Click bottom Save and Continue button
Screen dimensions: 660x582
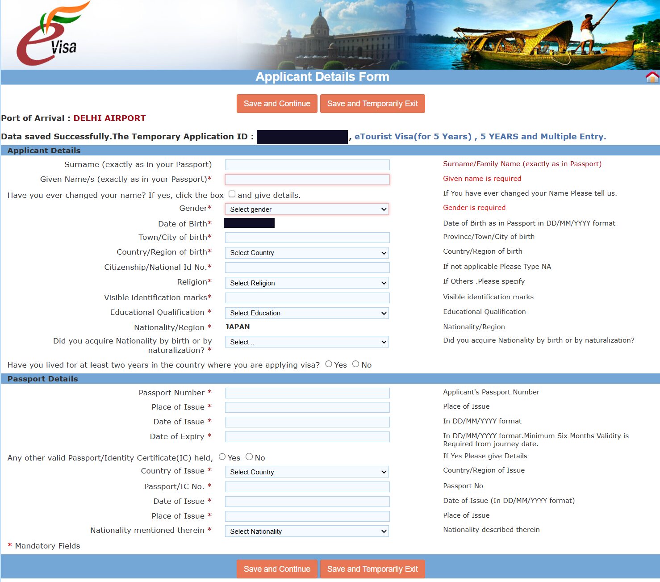click(x=277, y=569)
